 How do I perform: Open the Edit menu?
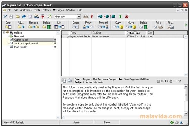tap(16, 10)
